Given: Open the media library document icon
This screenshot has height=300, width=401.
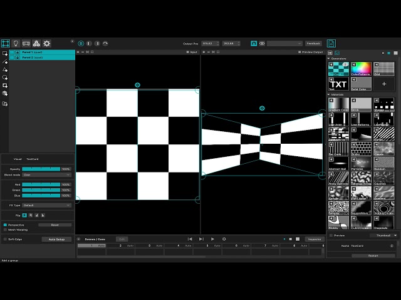Looking at the screenshot, I should tap(331, 43).
